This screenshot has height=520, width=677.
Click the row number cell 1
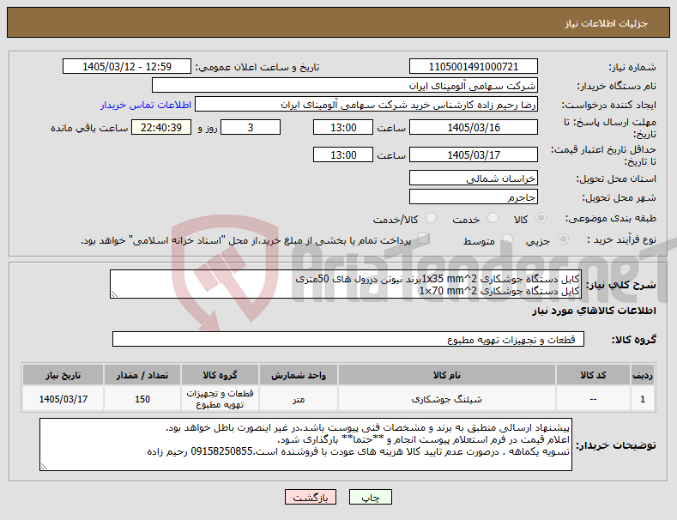[x=643, y=399]
